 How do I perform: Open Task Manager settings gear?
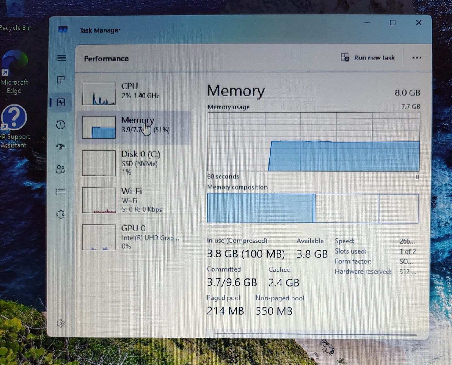[x=61, y=323]
